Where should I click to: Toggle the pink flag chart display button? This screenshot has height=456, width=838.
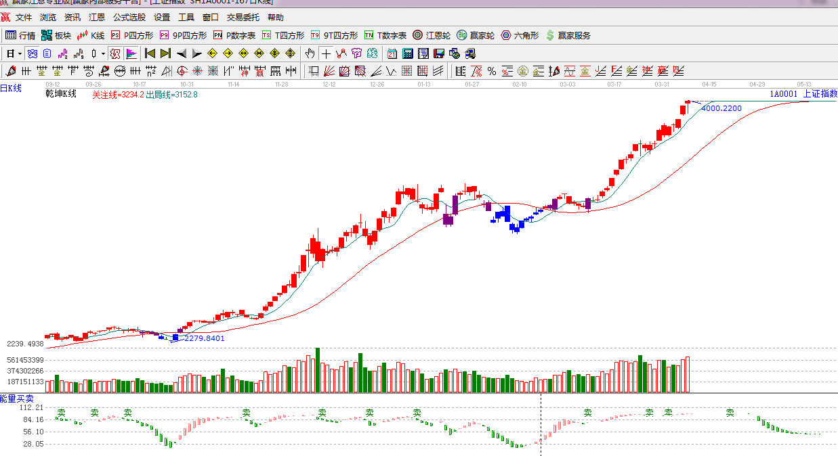131,53
